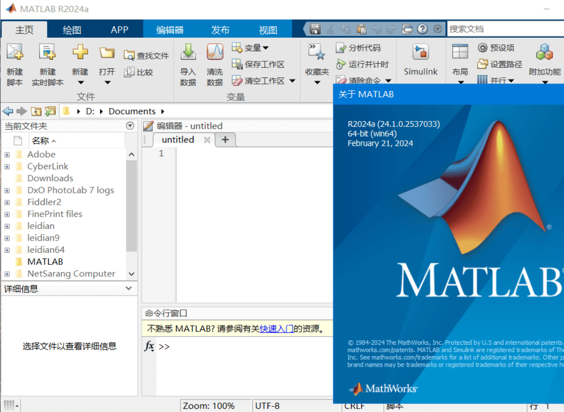Click the Documents path segment
Viewport: 564px width, 412px height.
click(x=132, y=112)
